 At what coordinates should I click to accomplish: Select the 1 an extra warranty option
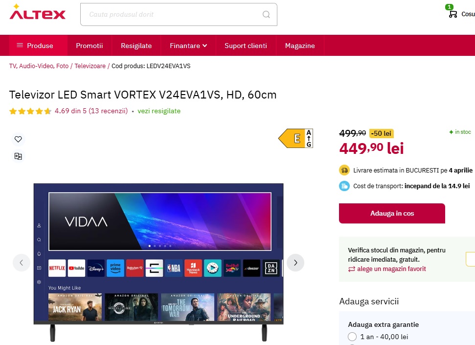(352, 337)
